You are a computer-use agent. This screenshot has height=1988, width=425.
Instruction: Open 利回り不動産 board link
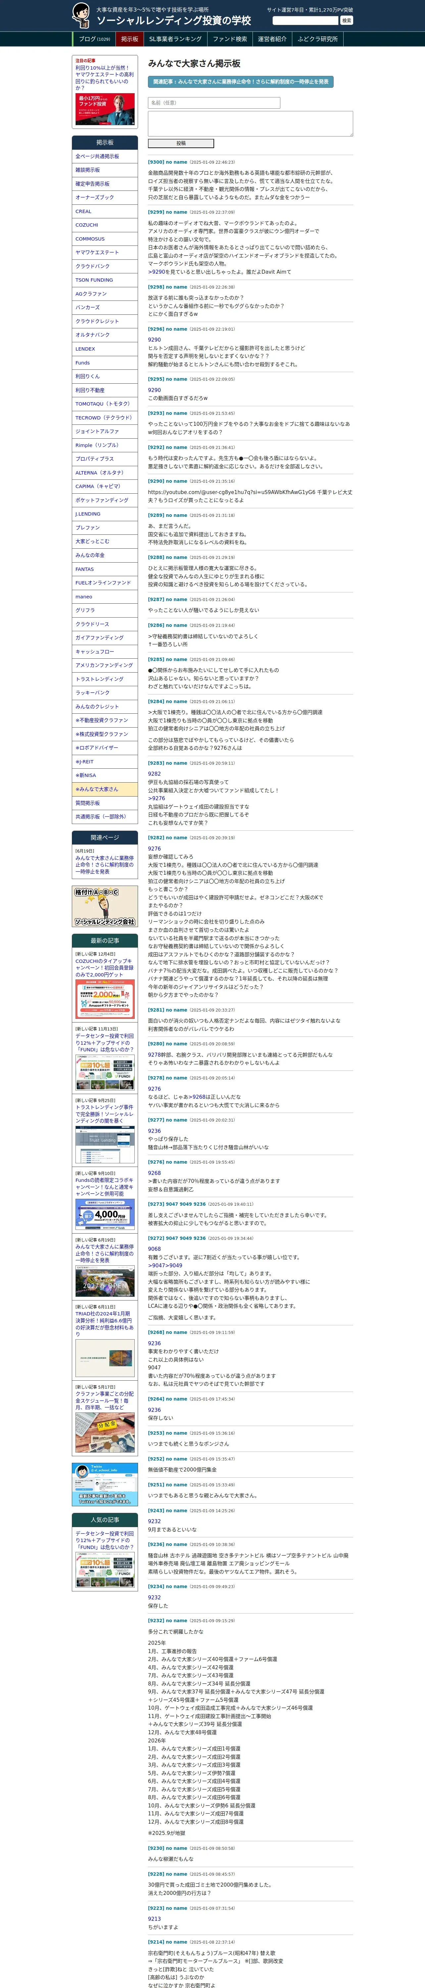[105, 391]
